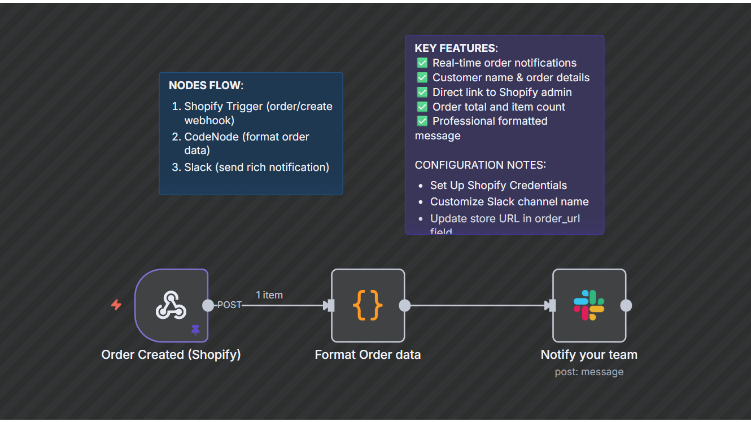Click the Shopify webhook icon on Order Created node

tap(172, 305)
